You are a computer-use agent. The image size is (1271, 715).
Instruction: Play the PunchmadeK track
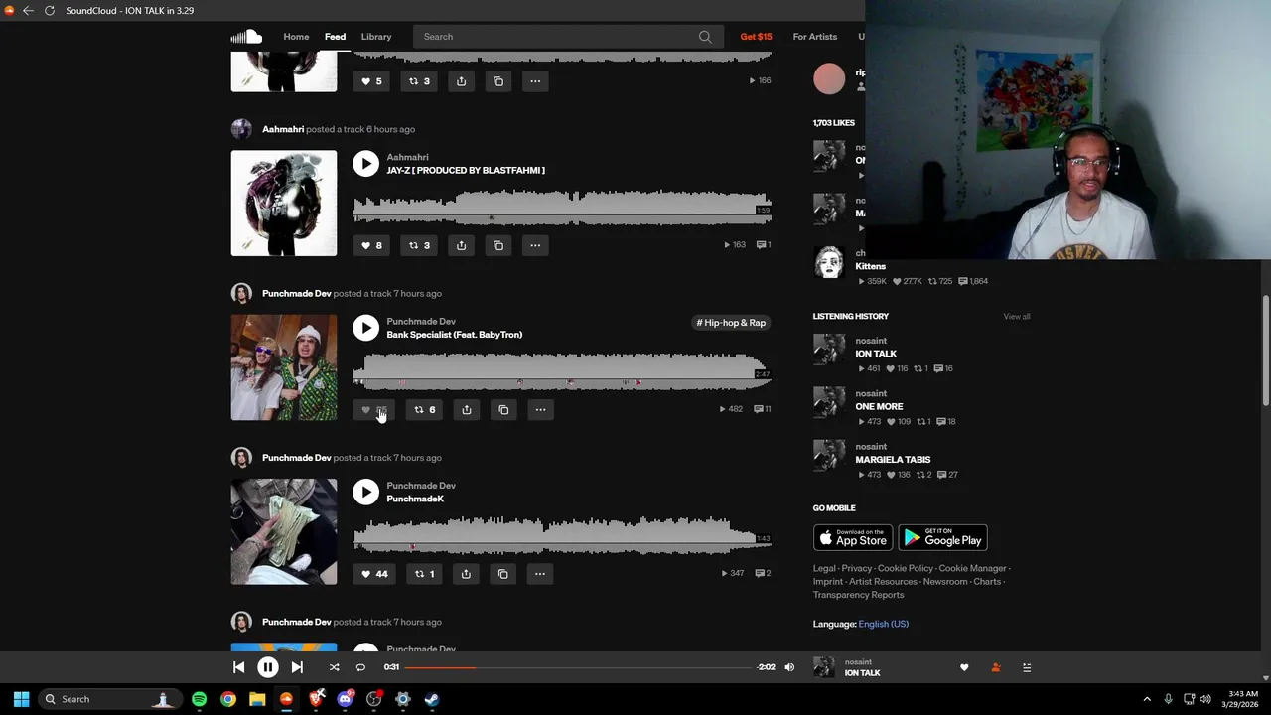click(365, 492)
